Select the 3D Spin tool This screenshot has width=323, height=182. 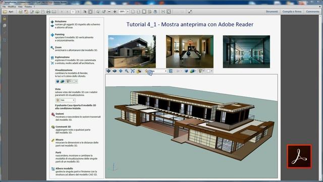coord(115,71)
